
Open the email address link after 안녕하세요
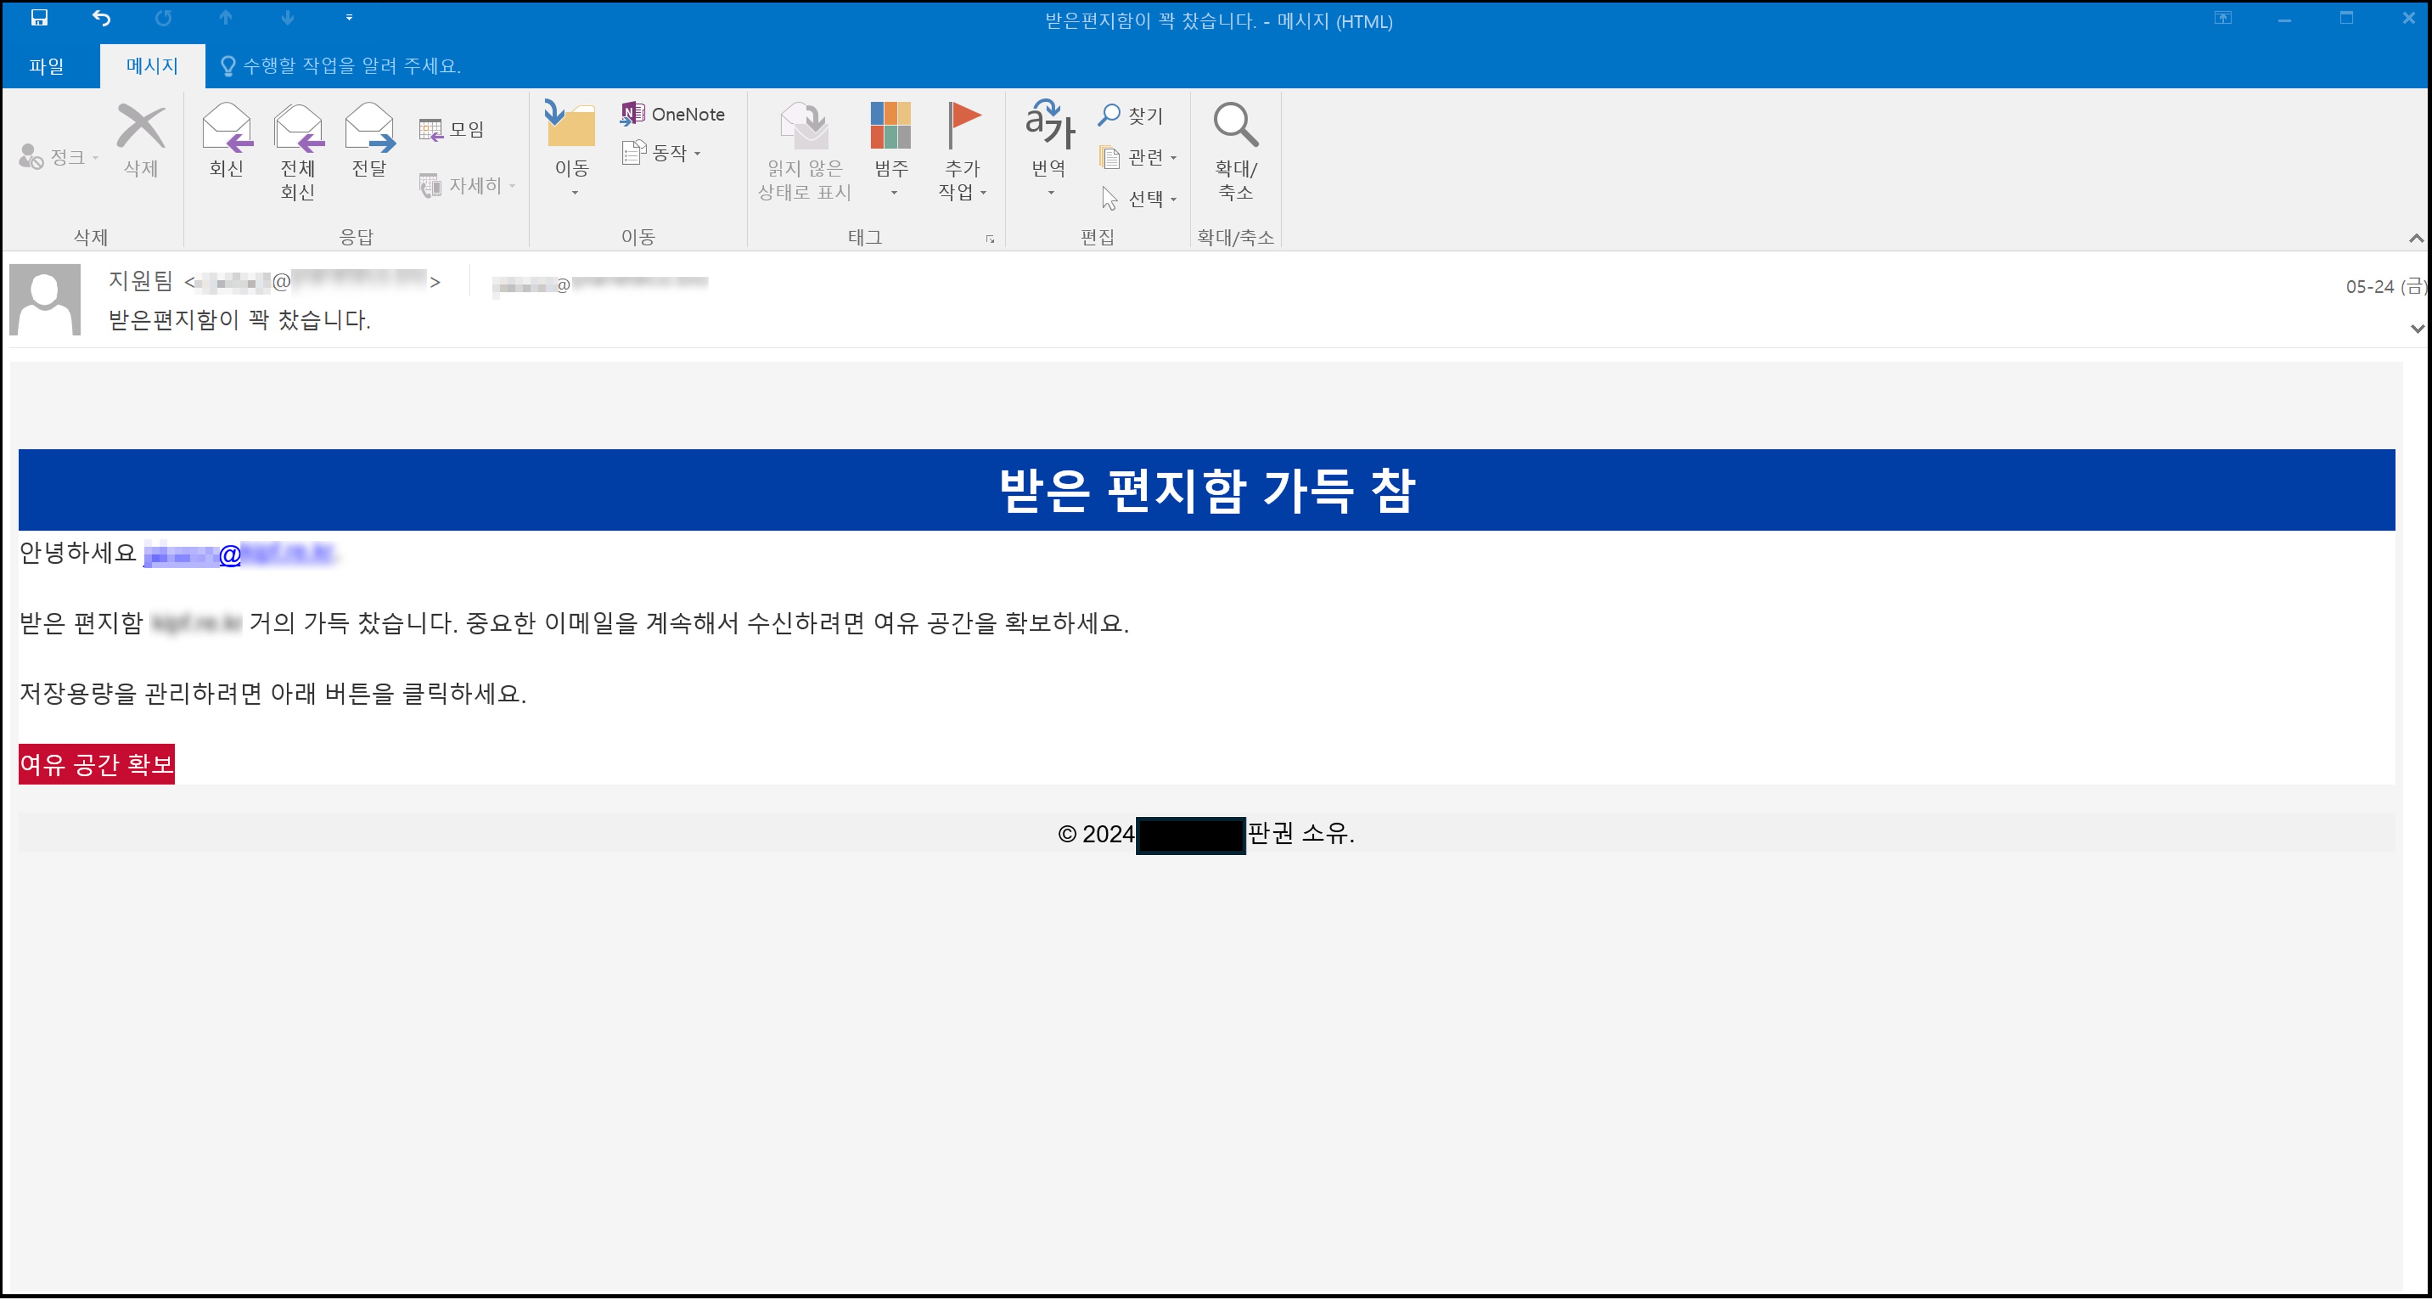243,554
